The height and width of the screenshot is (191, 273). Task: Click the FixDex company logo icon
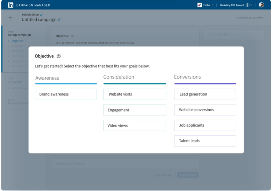tap(199, 5)
